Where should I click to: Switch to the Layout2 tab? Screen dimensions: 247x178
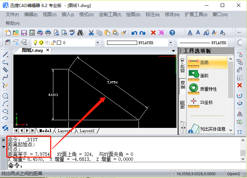(87, 131)
